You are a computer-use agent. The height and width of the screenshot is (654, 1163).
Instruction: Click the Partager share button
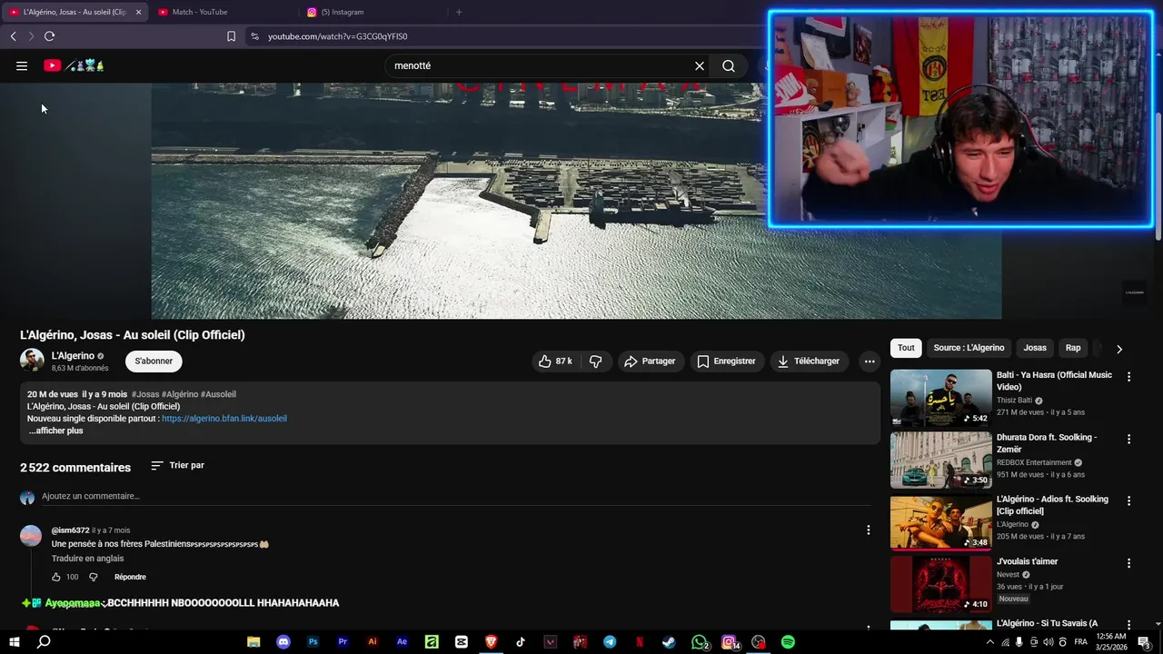(649, 361)
